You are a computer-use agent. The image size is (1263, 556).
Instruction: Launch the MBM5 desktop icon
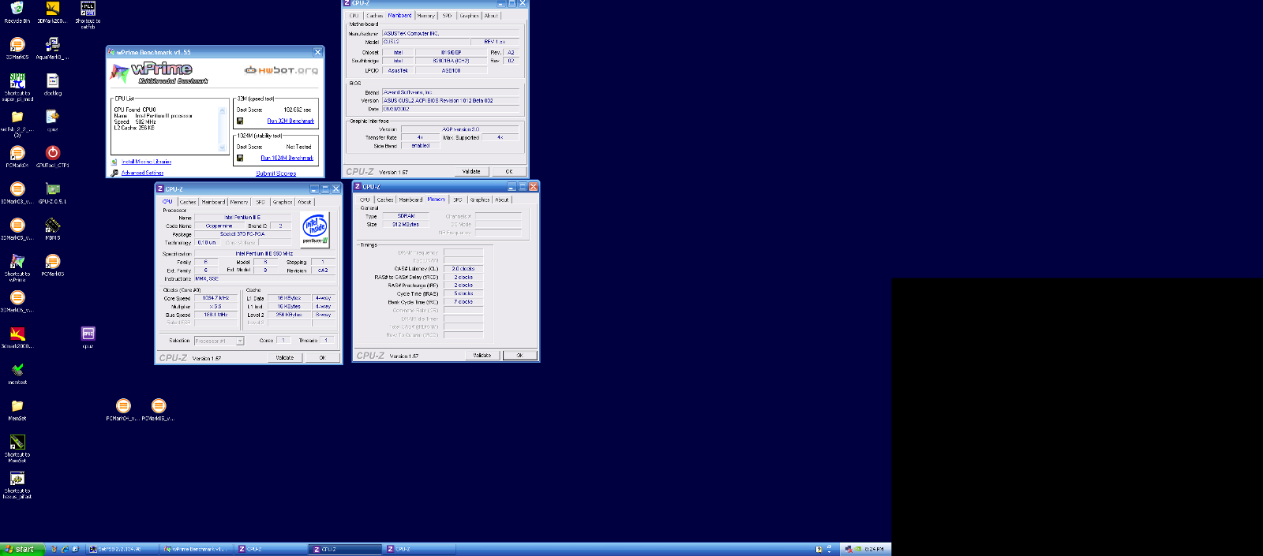[53, 228]
